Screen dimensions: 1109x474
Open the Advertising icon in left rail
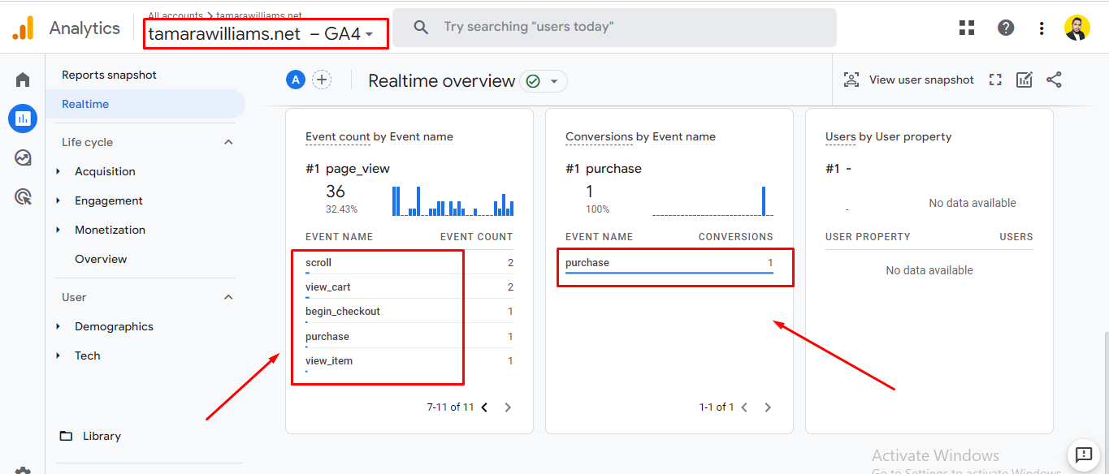coord(23,196)
